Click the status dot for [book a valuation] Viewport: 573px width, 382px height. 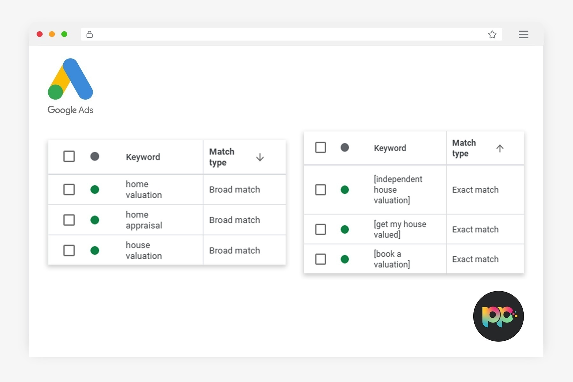click(x=345, y=259)
